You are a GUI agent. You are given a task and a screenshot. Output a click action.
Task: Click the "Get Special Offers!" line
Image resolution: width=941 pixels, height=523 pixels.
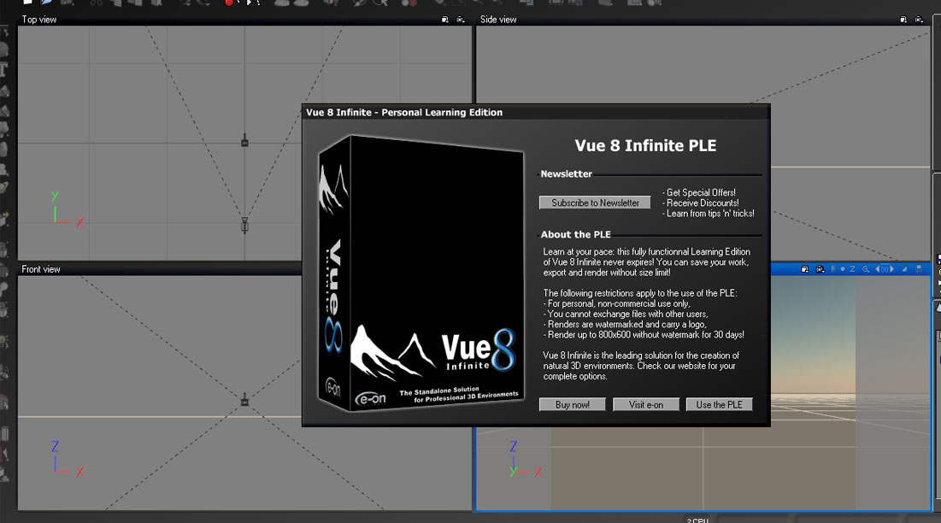coord(699,192)
